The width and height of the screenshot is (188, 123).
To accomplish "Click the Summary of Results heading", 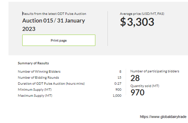I will pyautogui.click(x=33, y=63).
